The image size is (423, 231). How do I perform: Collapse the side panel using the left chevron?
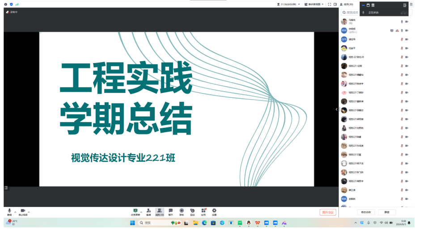point(337,109)
